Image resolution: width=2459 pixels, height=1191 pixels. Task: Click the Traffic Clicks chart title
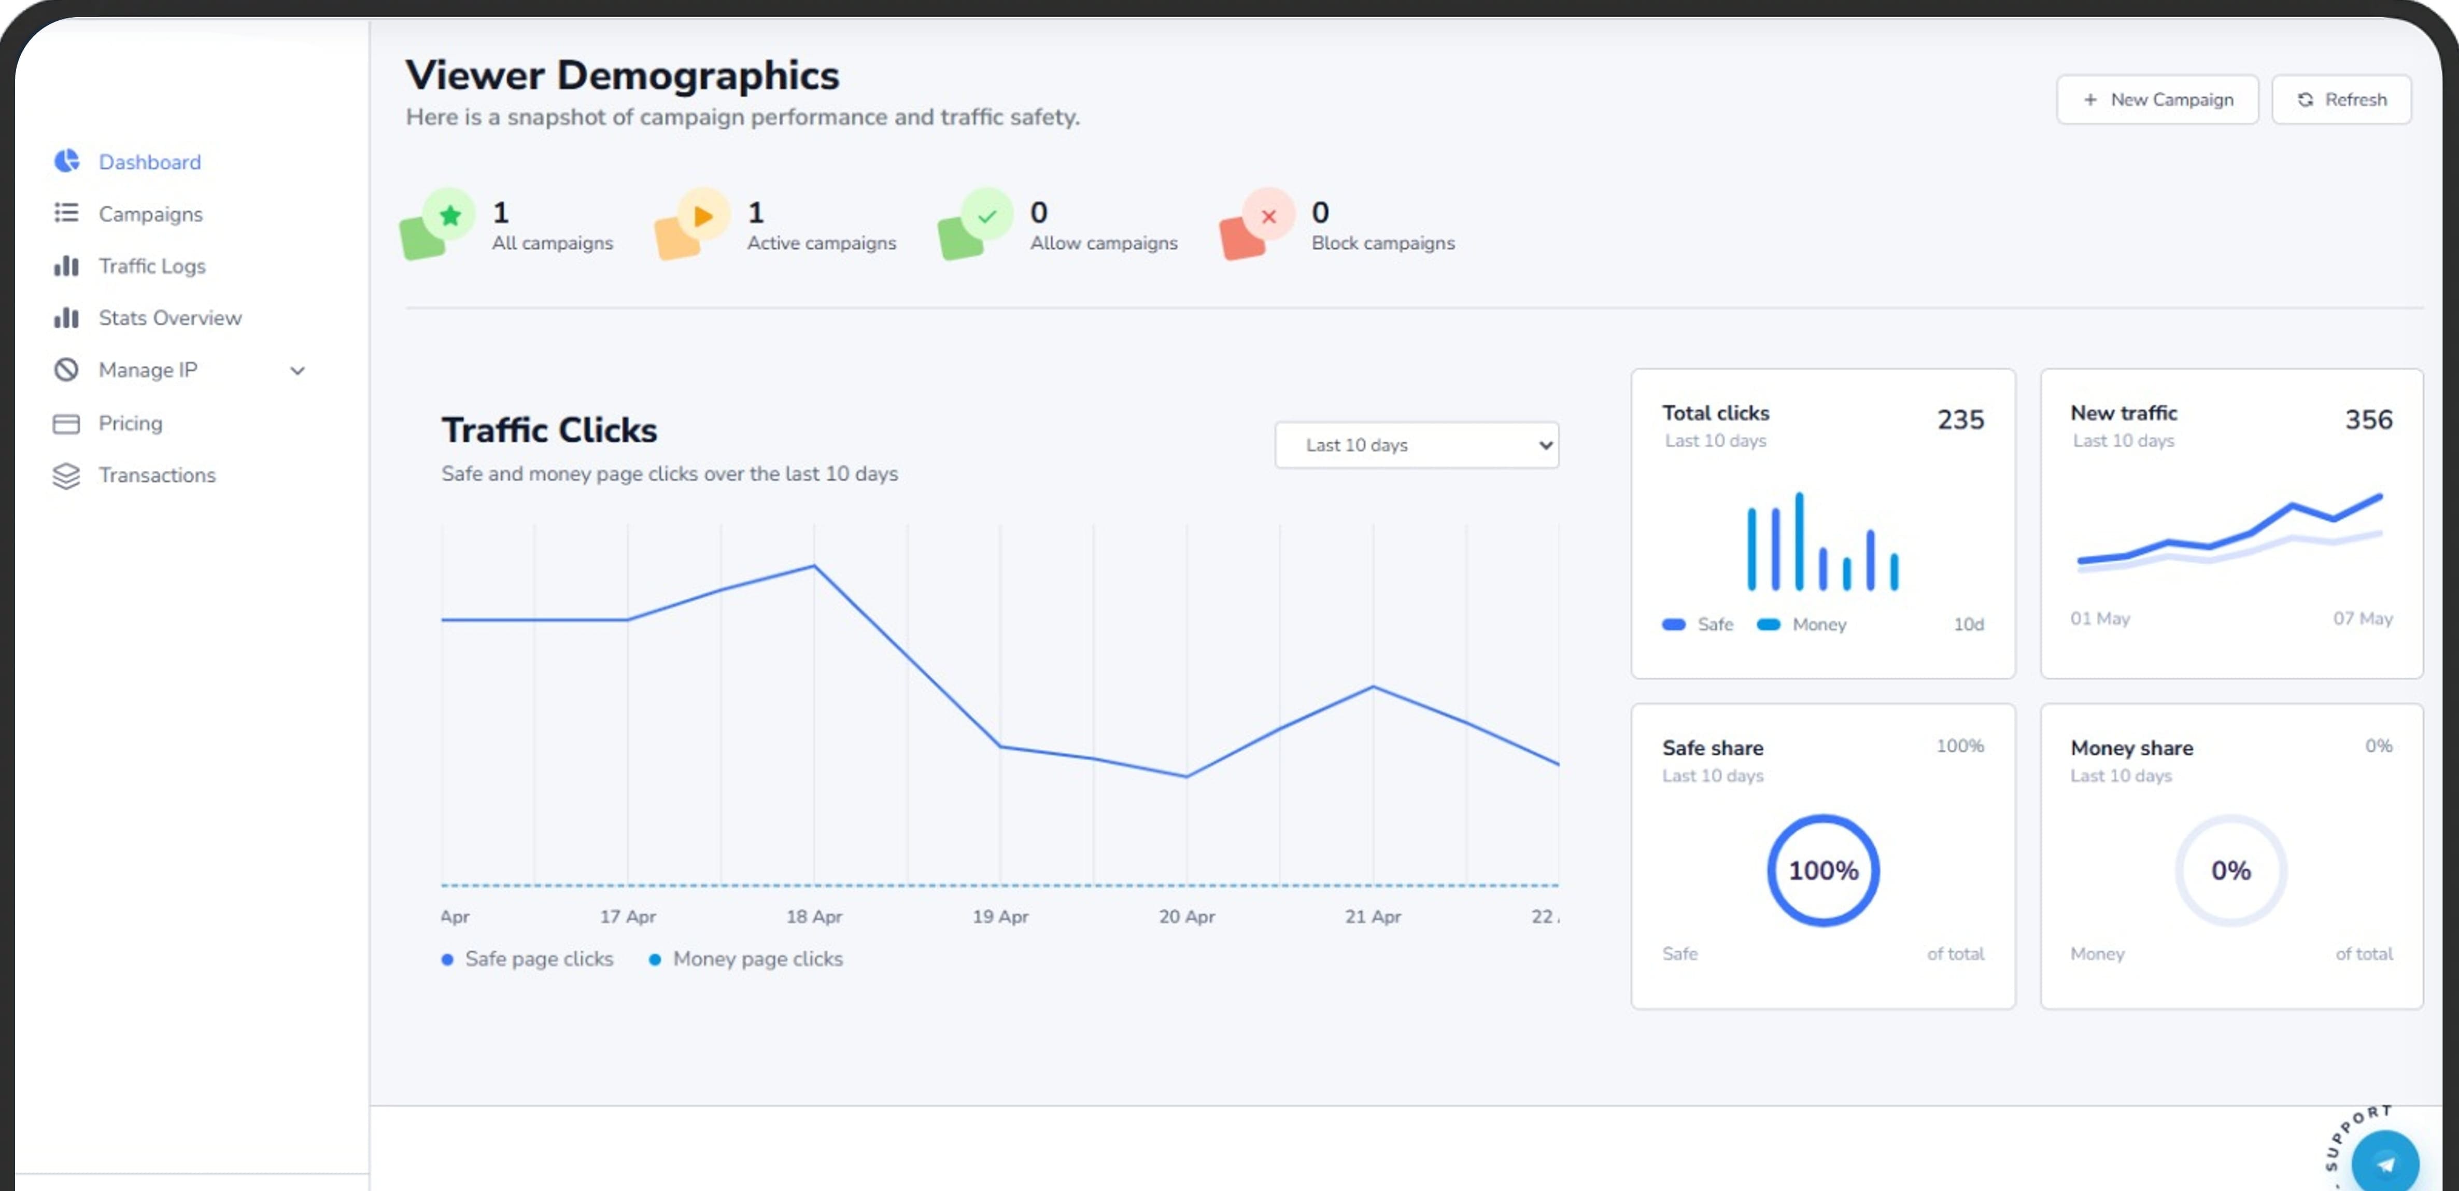click(x=549, y=430)
